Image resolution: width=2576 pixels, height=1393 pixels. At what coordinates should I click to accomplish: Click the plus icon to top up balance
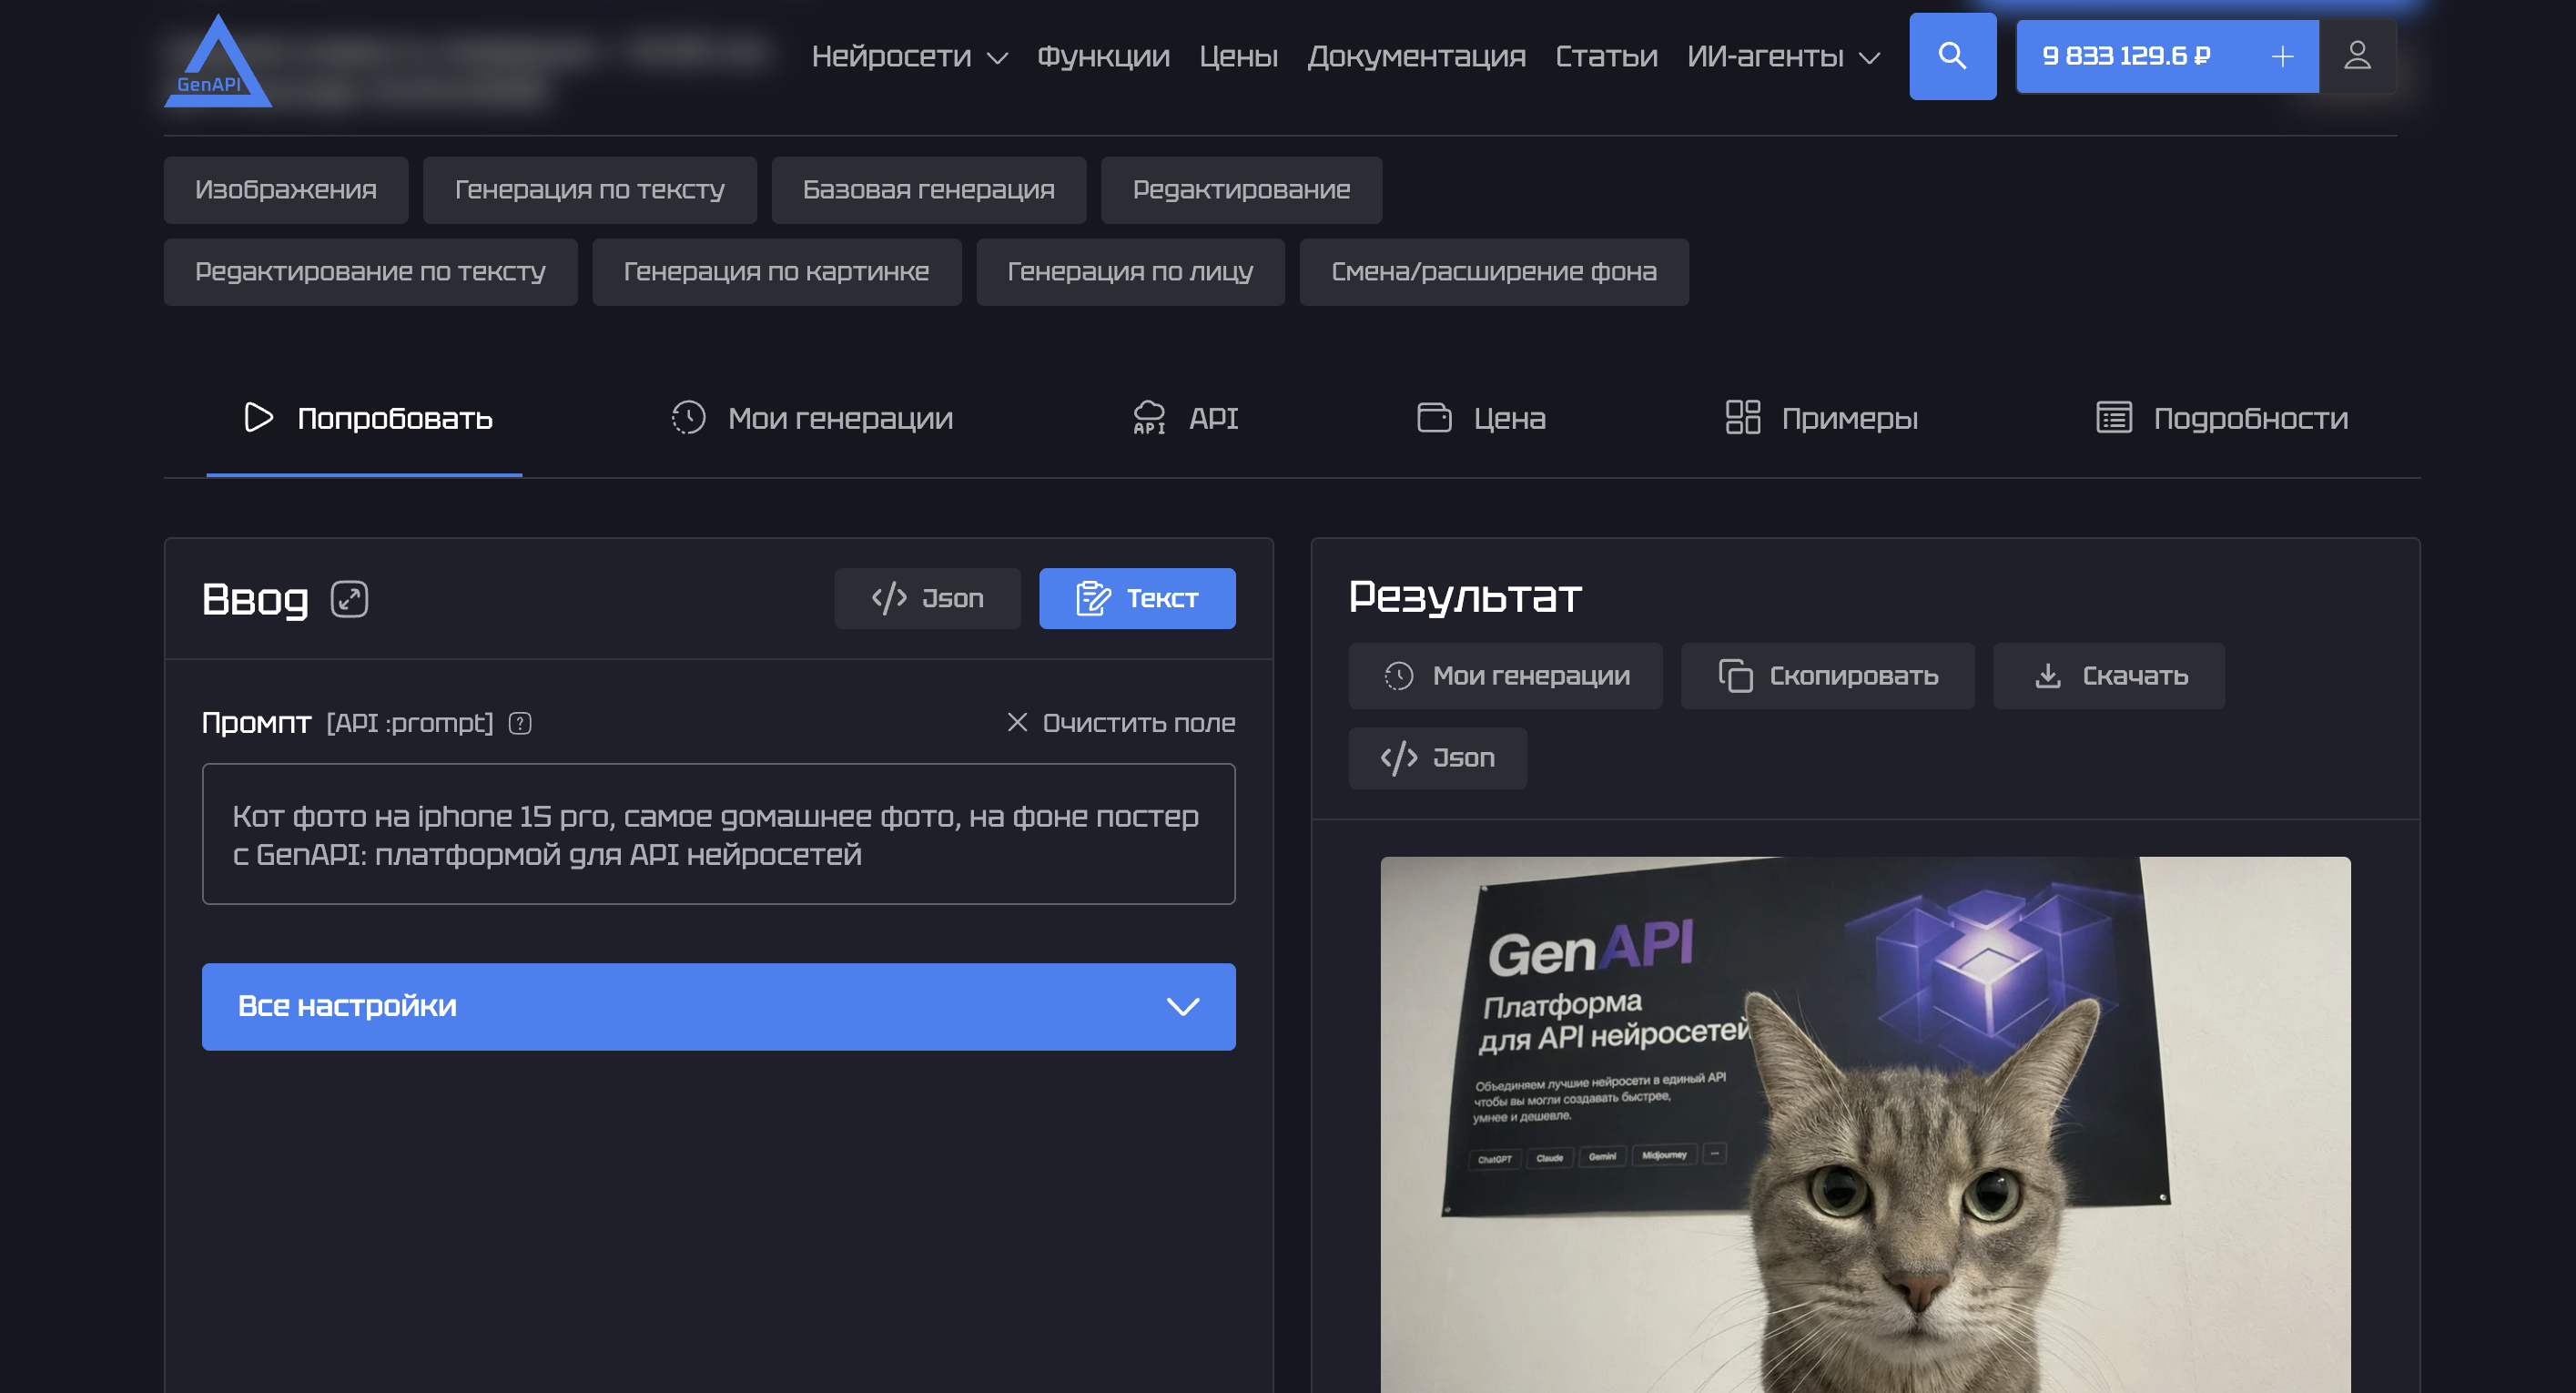2282,57
